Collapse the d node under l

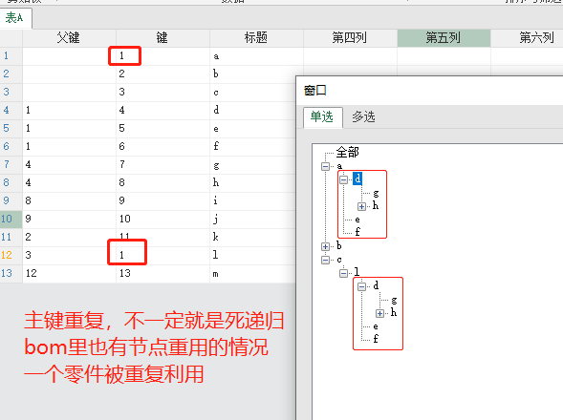click(x=361, y=286)
